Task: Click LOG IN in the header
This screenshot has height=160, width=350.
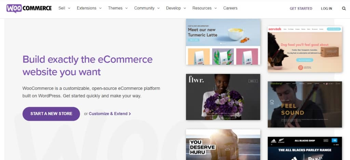Action: tap(326, 9)
